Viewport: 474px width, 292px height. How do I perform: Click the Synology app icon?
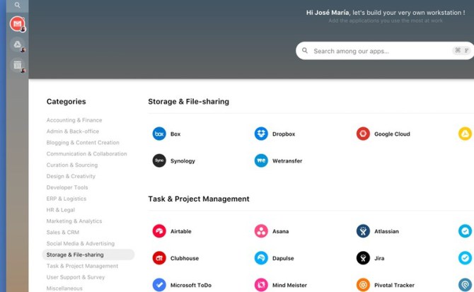[x=159, y=160]
